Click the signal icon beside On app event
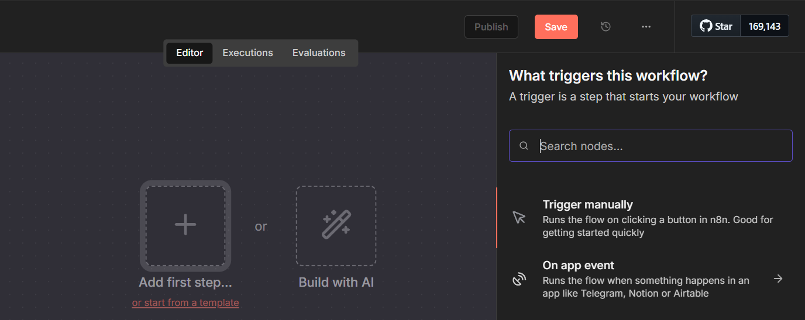The image size is (805, 320). [x=519, y=279]
